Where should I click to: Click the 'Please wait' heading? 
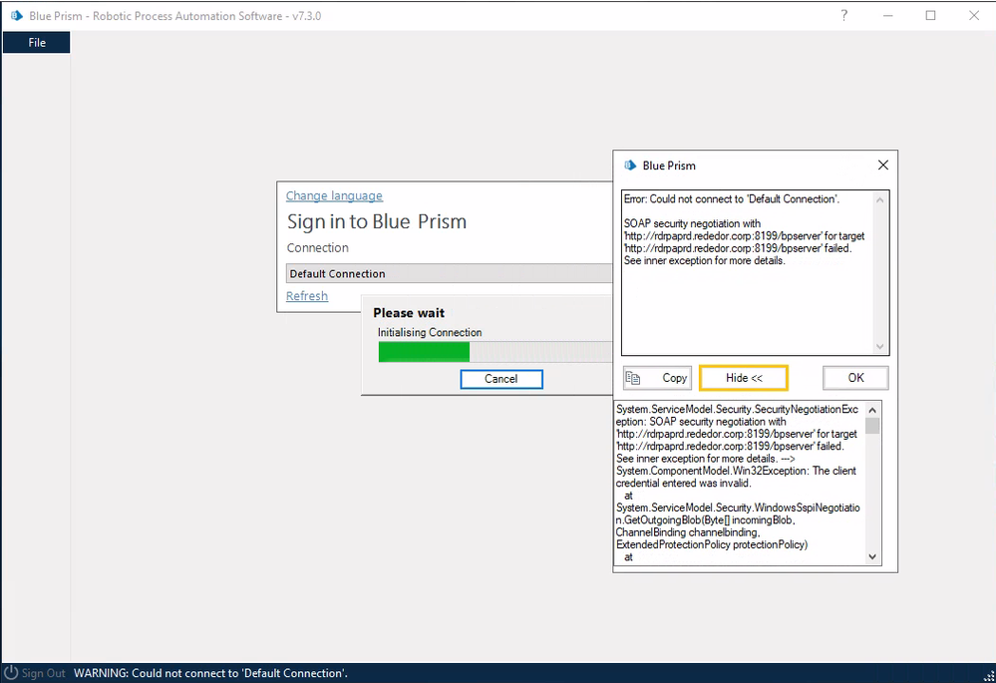(409, 313)
